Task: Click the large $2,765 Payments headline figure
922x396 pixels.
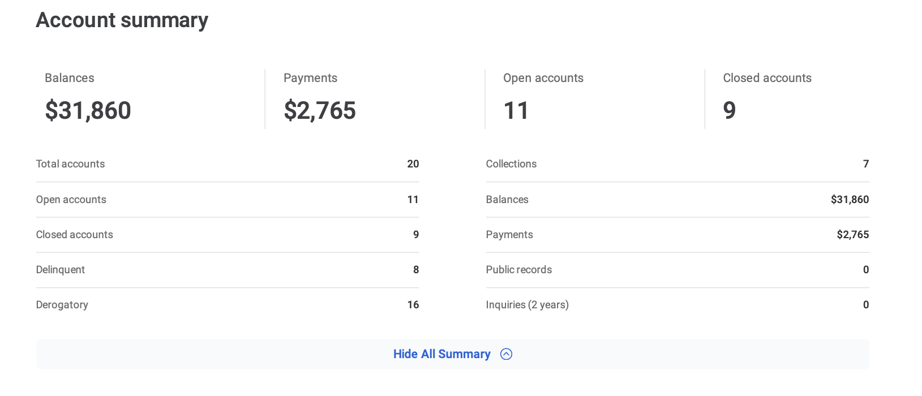Action: click(320, 110)
